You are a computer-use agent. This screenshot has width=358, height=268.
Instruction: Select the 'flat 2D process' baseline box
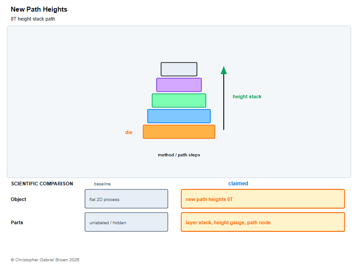tap(126, 199)
